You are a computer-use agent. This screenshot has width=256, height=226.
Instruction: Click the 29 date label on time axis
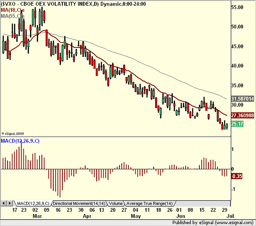225,210
